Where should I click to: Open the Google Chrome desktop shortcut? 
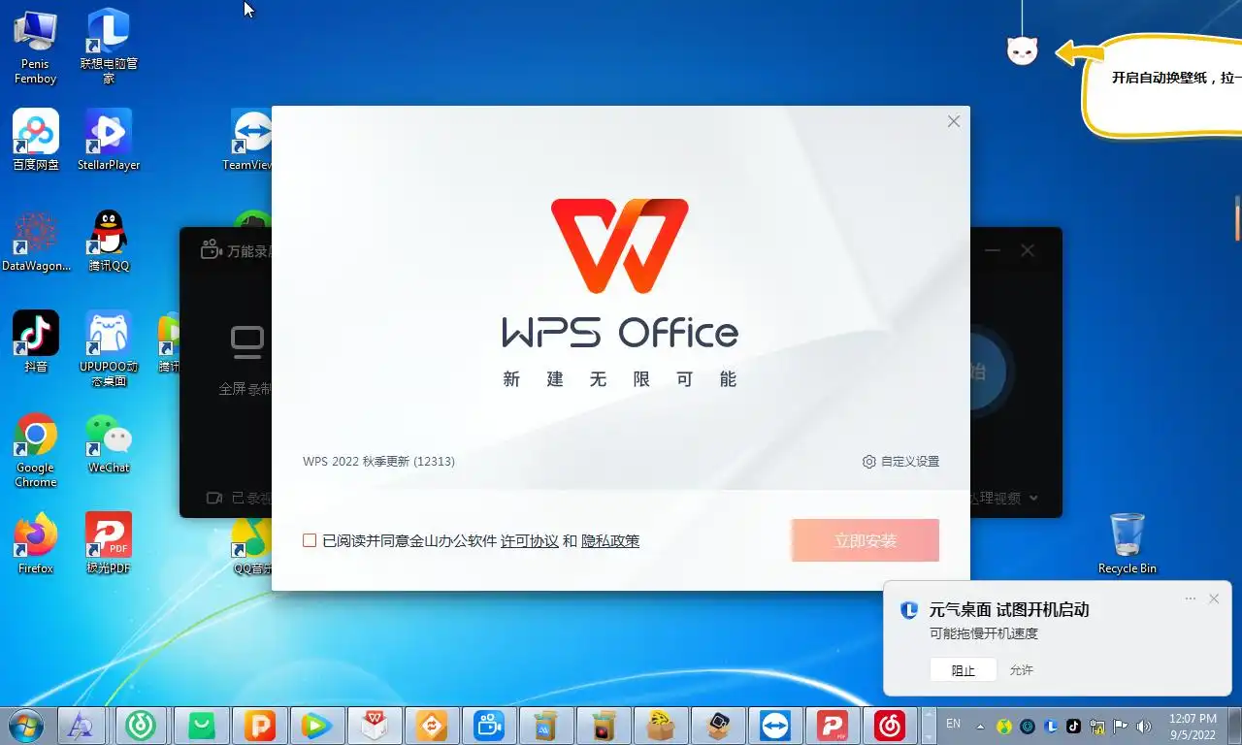pos(36,450)
